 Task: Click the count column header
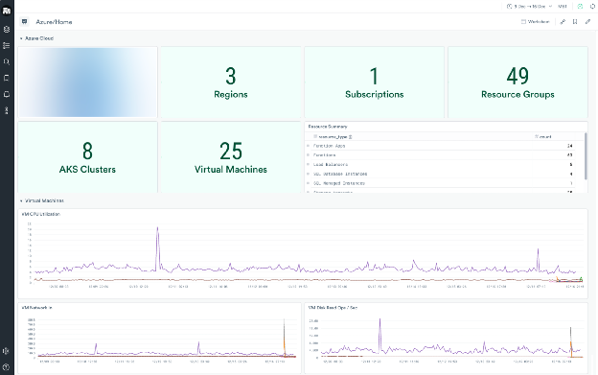(x=543, y=136)
